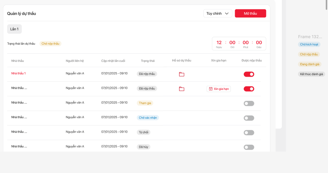Open the red Nhà thầu 1 link
328x173 pixels.
(x=19, y=73)
